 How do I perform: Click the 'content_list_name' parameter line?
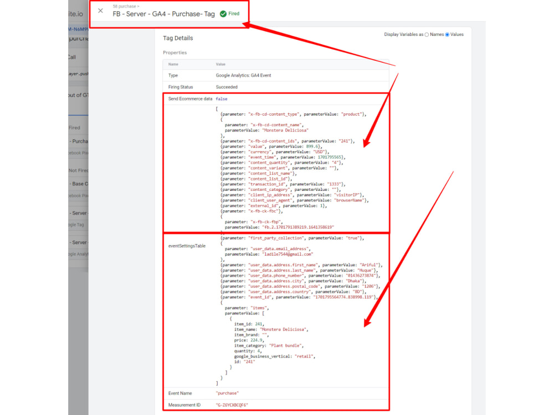pyautogui.click(x=259, y=174)
